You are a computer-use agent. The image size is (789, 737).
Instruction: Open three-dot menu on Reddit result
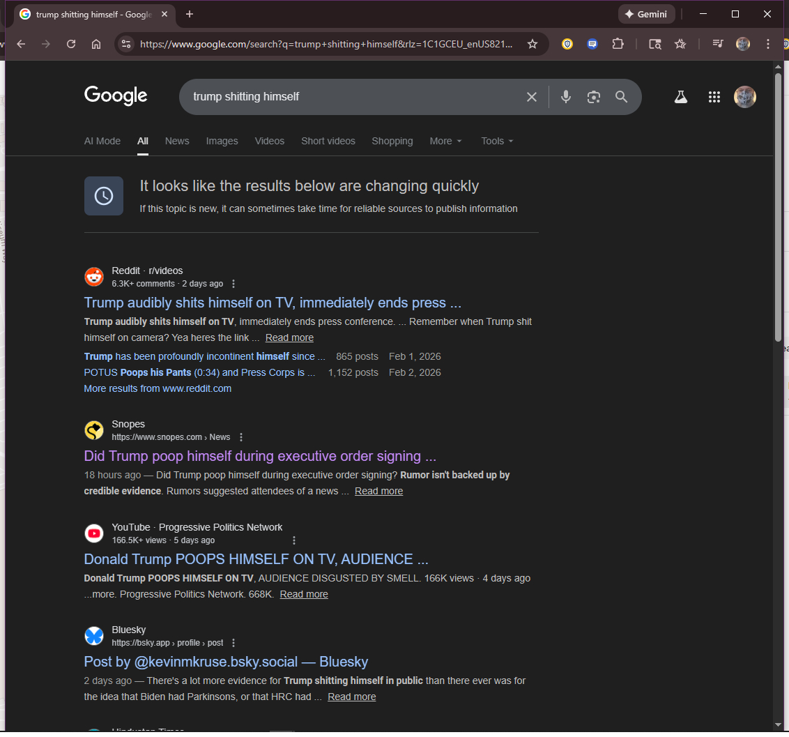coord(233,284)
